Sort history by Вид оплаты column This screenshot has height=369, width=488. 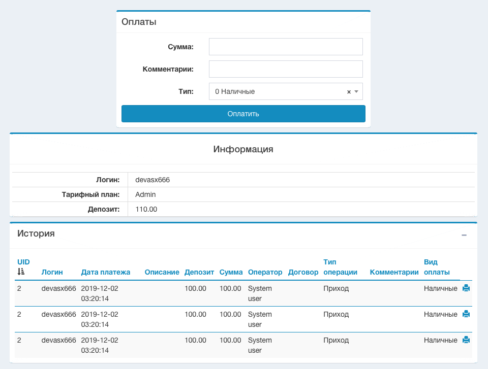[x=436, y=267]
